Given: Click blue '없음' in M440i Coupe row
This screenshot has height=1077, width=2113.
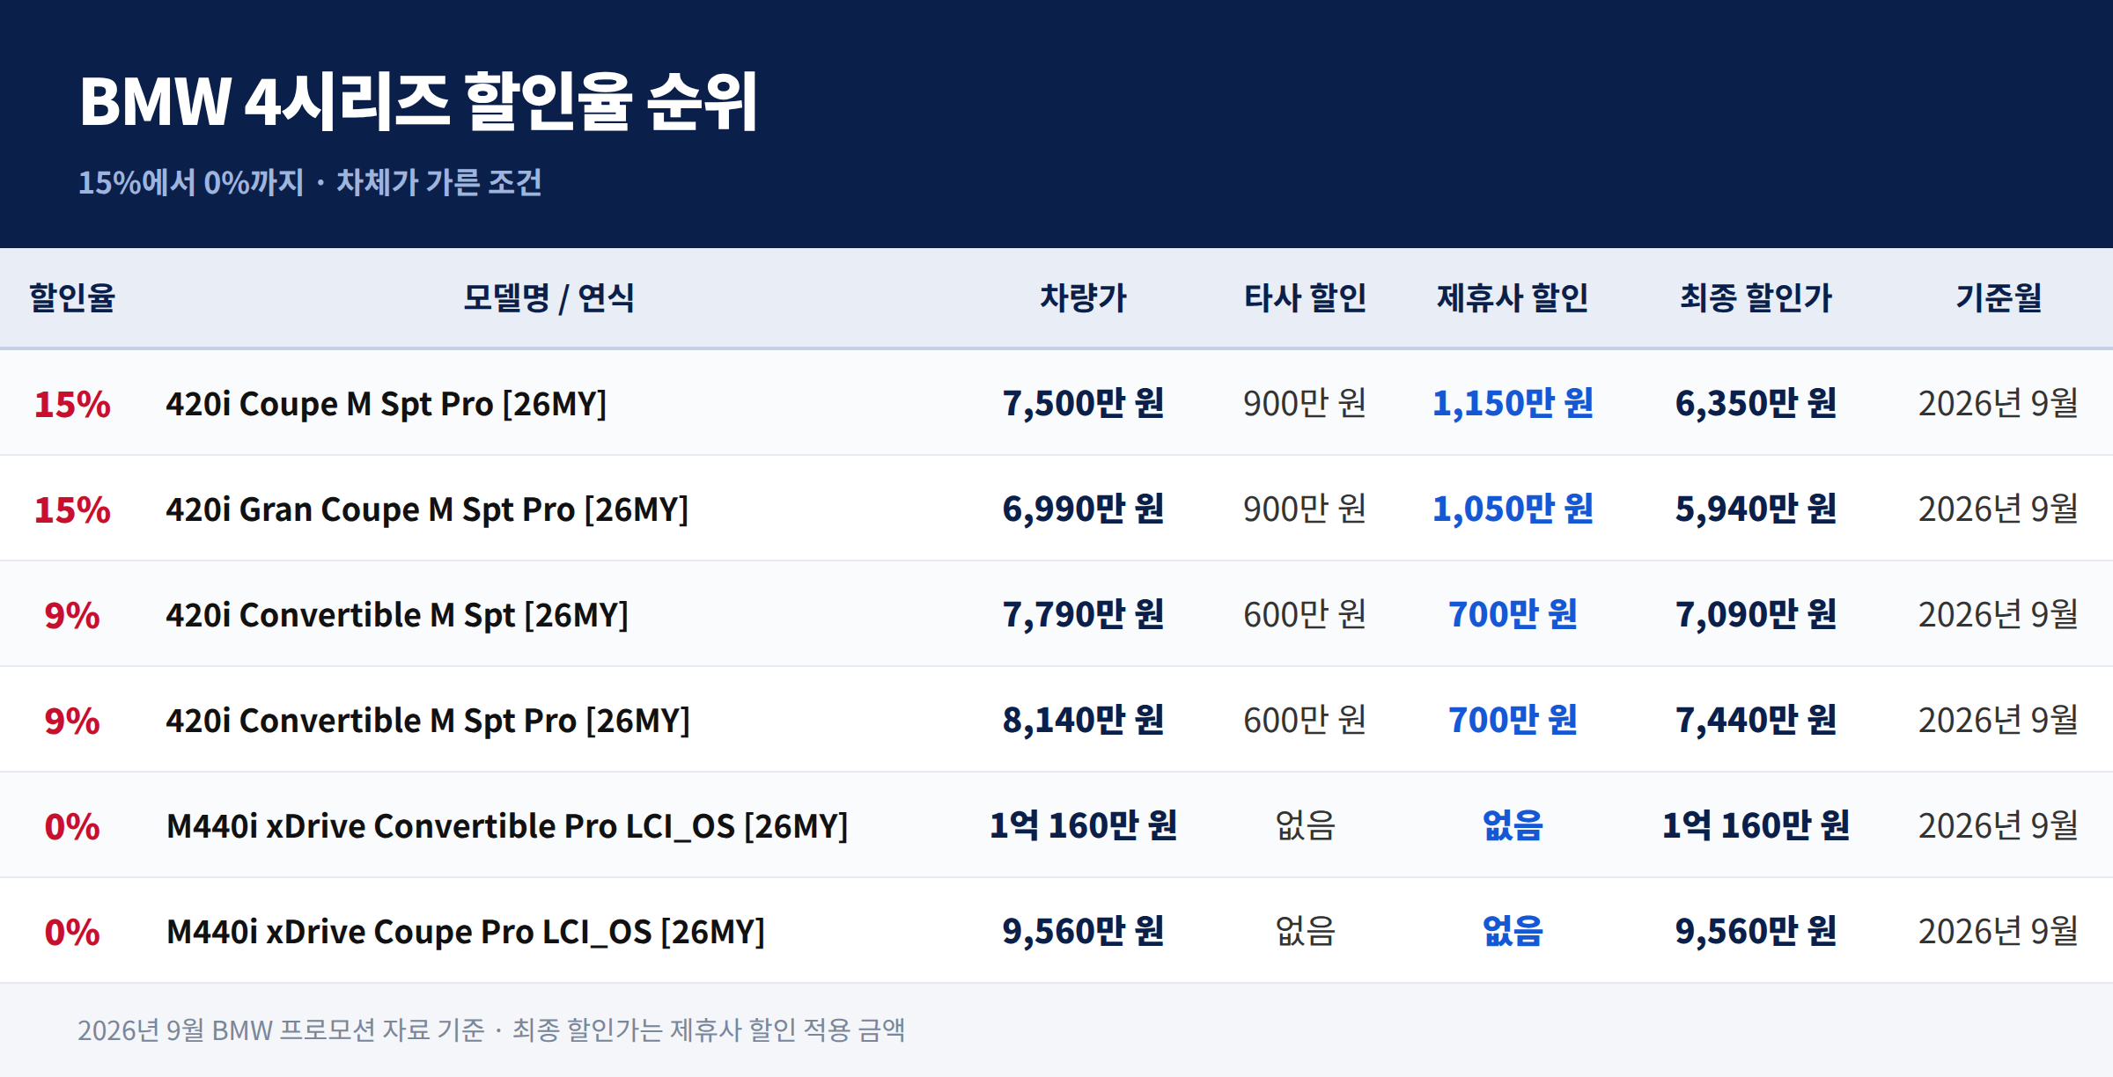Looking at the screenshot, I should click(x=1513, y=931).
